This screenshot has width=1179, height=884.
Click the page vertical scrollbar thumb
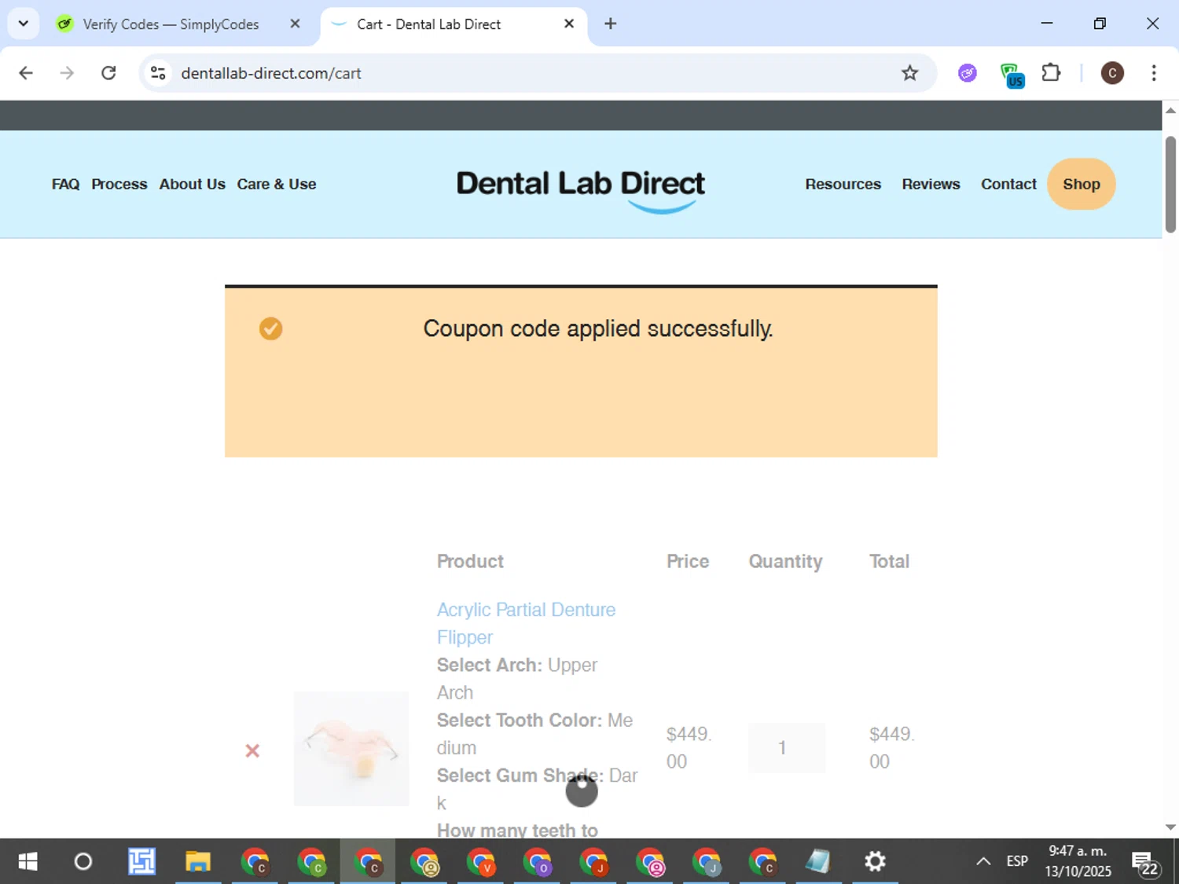pos(1170,184)
